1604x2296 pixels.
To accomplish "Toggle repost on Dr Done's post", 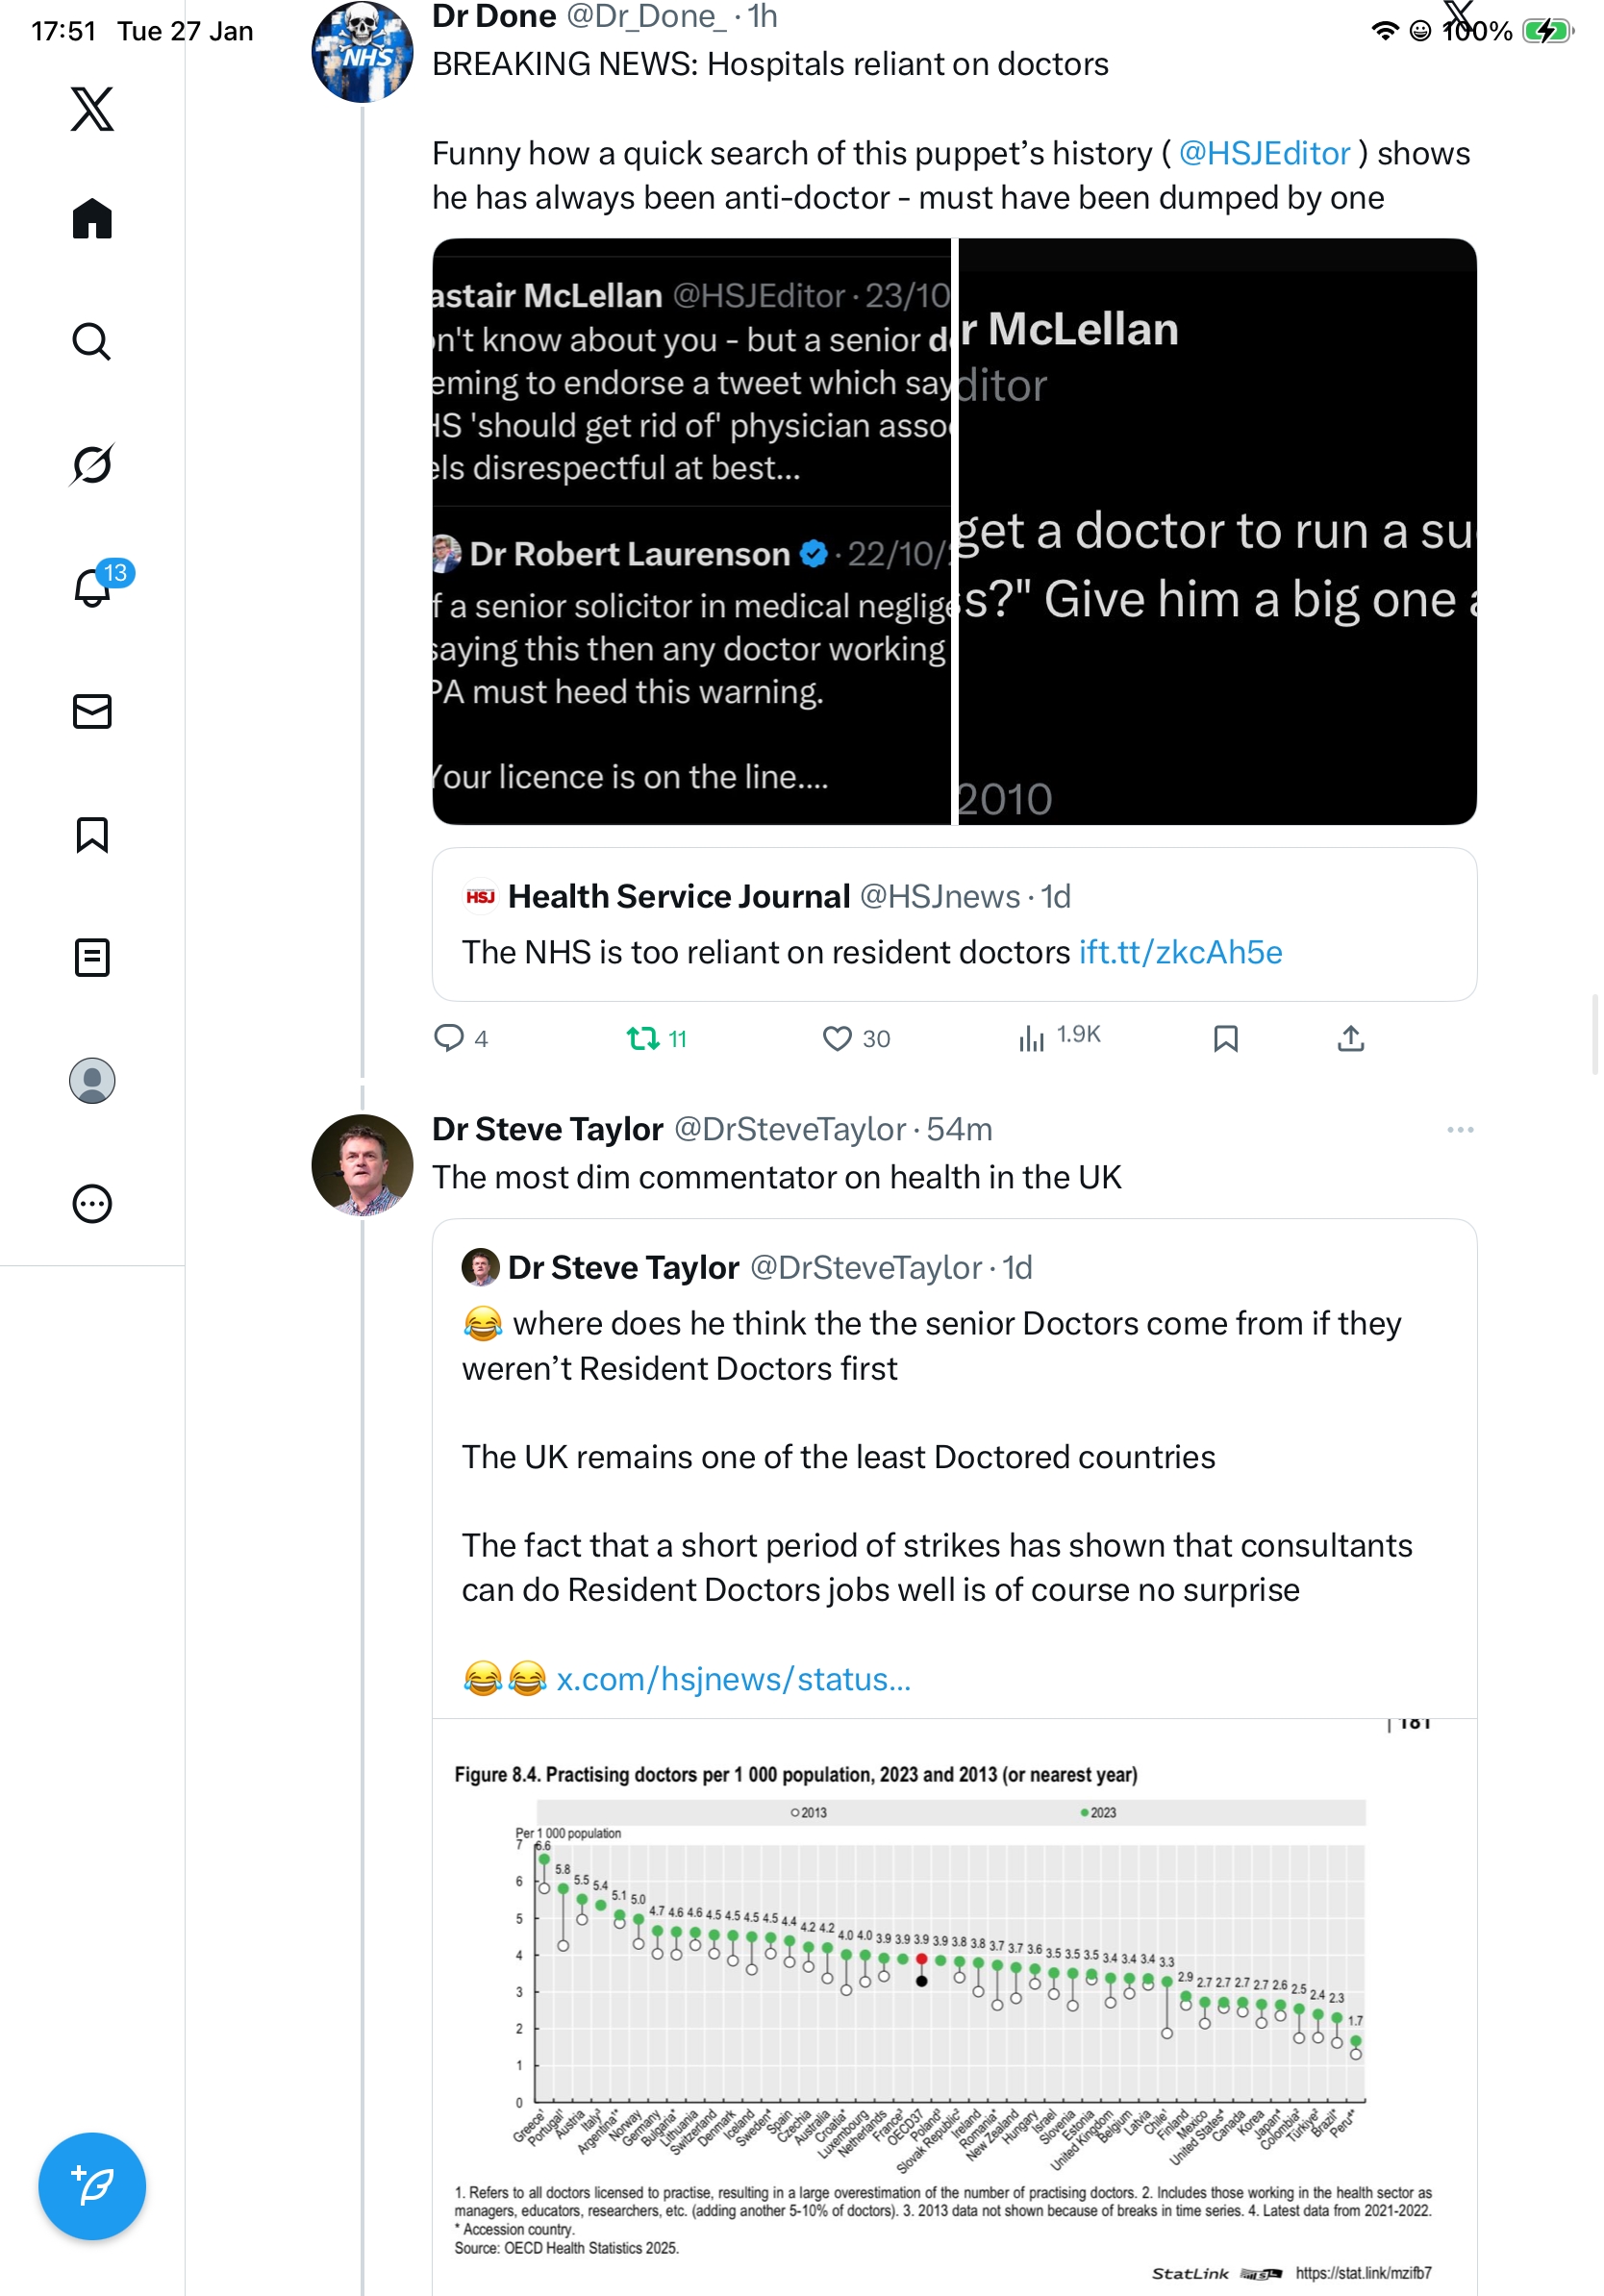I will click(x=643, y=1039).
